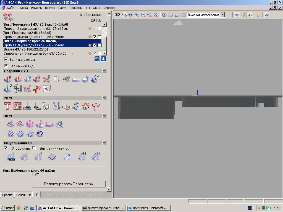Screen dimensions: 283x212
Task: Switch to 2D view button
Action: pyautogui.click(x=117, y=15)
